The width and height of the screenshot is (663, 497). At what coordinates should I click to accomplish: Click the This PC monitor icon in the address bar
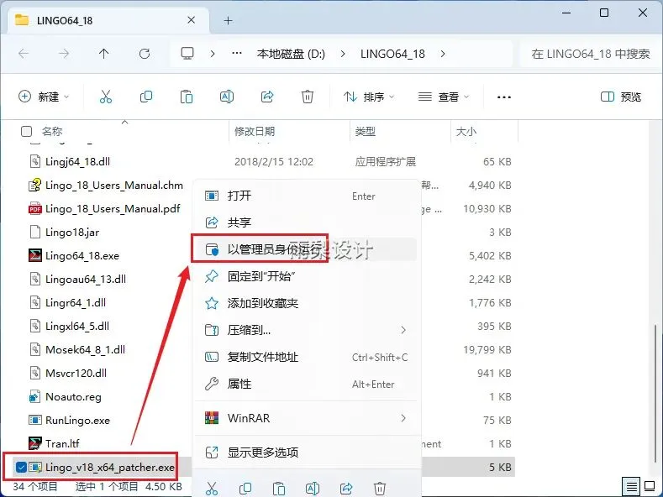point(187,53)
